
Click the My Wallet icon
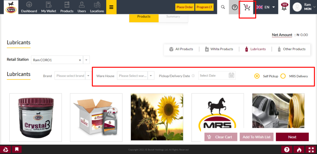[49, 5]
